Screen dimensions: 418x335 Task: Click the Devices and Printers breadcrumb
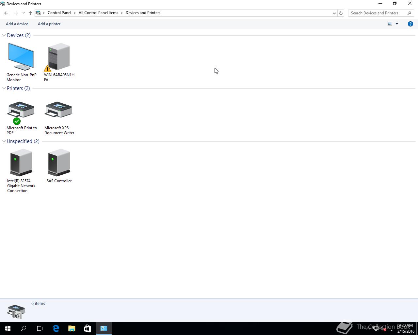point(143,13)
